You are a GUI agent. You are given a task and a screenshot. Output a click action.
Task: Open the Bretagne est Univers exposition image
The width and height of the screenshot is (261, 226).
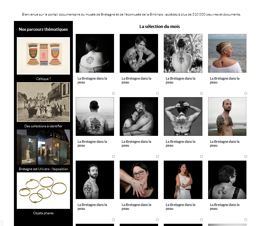43,147
